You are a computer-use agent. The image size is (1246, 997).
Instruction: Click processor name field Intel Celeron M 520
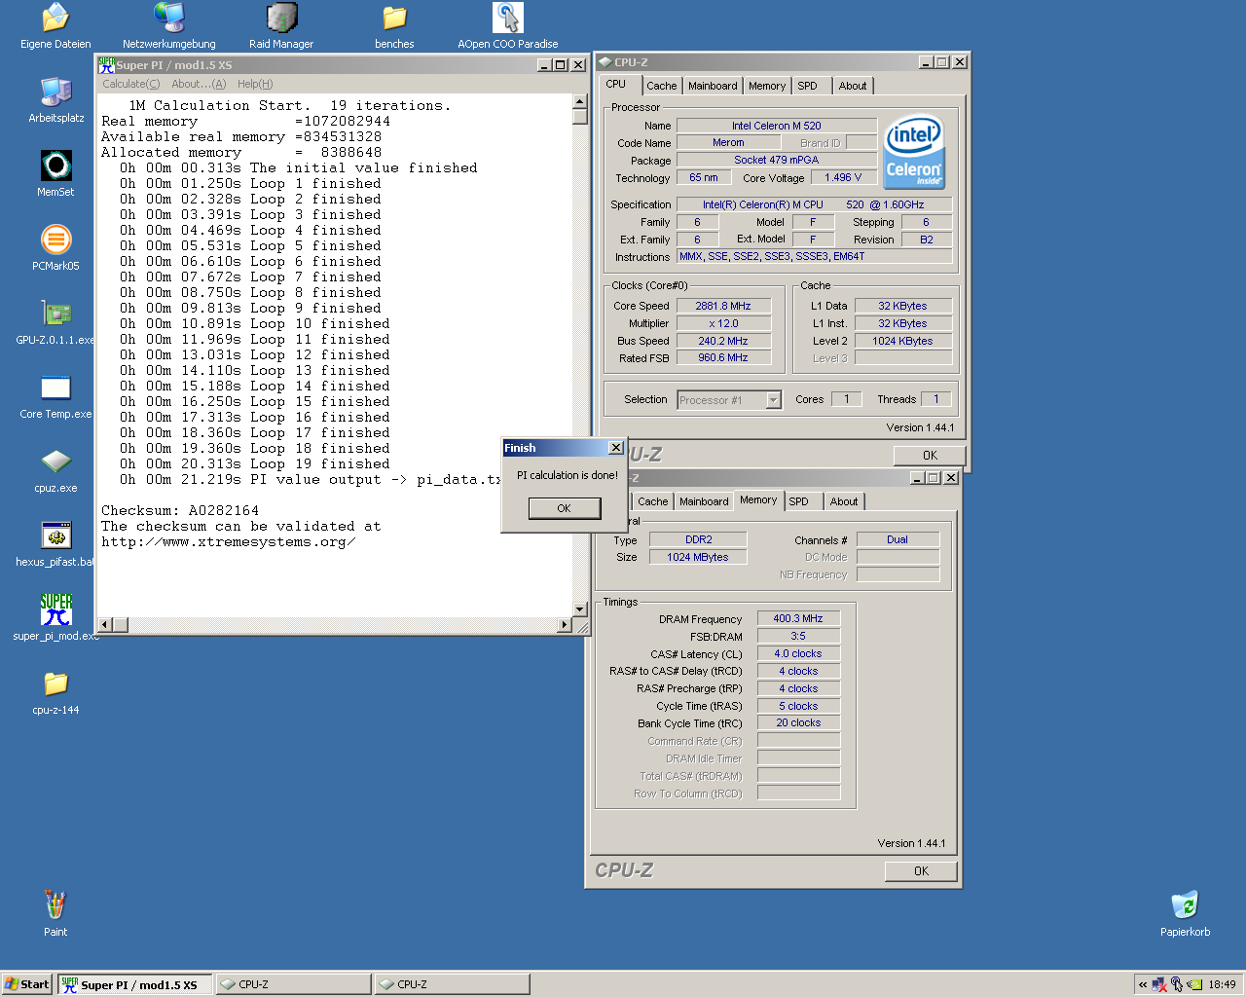tap(776, 126)
